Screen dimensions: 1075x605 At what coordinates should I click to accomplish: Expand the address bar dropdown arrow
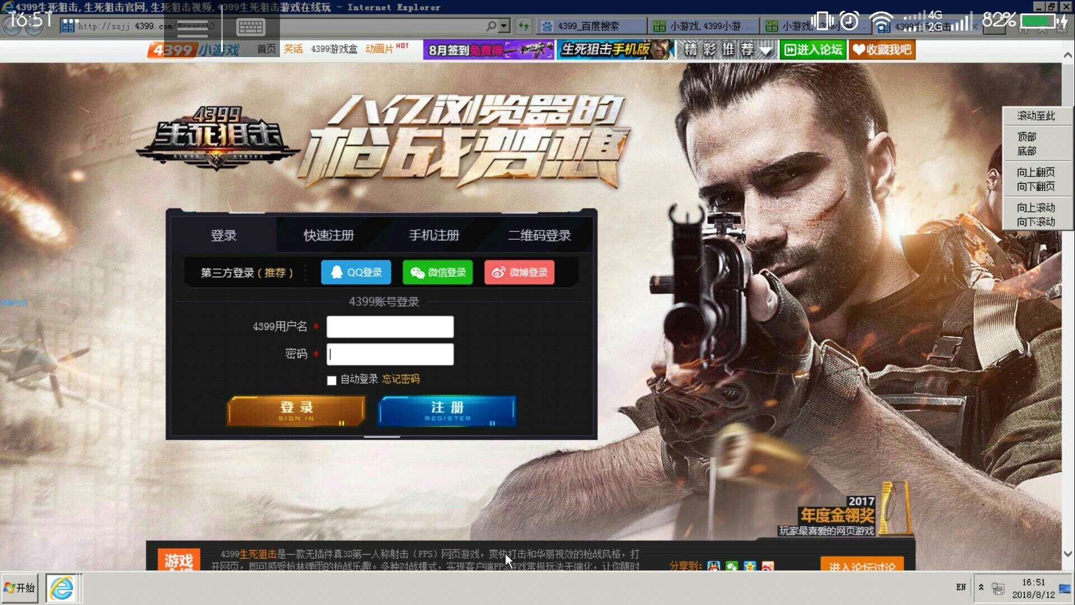tap(504, 26)
